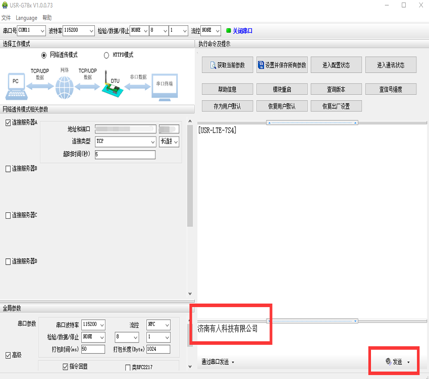Open the Language menu
Screen dimensions: 429x379
(26, 18)
